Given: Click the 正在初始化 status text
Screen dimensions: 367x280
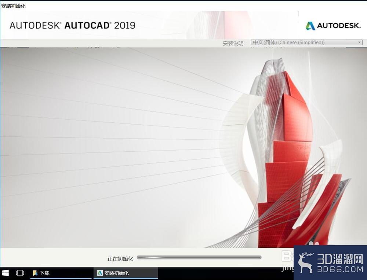Looking at the screenshot, I should click(120, 259).
